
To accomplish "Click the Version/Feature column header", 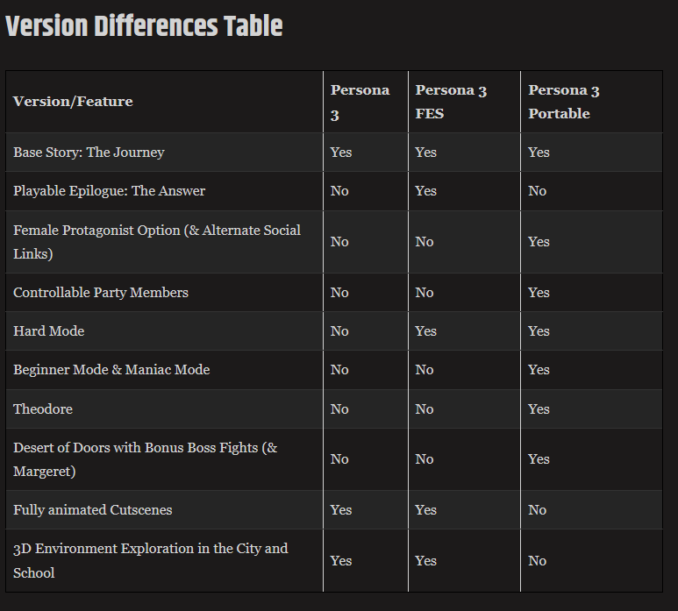I will pos(73,102).
